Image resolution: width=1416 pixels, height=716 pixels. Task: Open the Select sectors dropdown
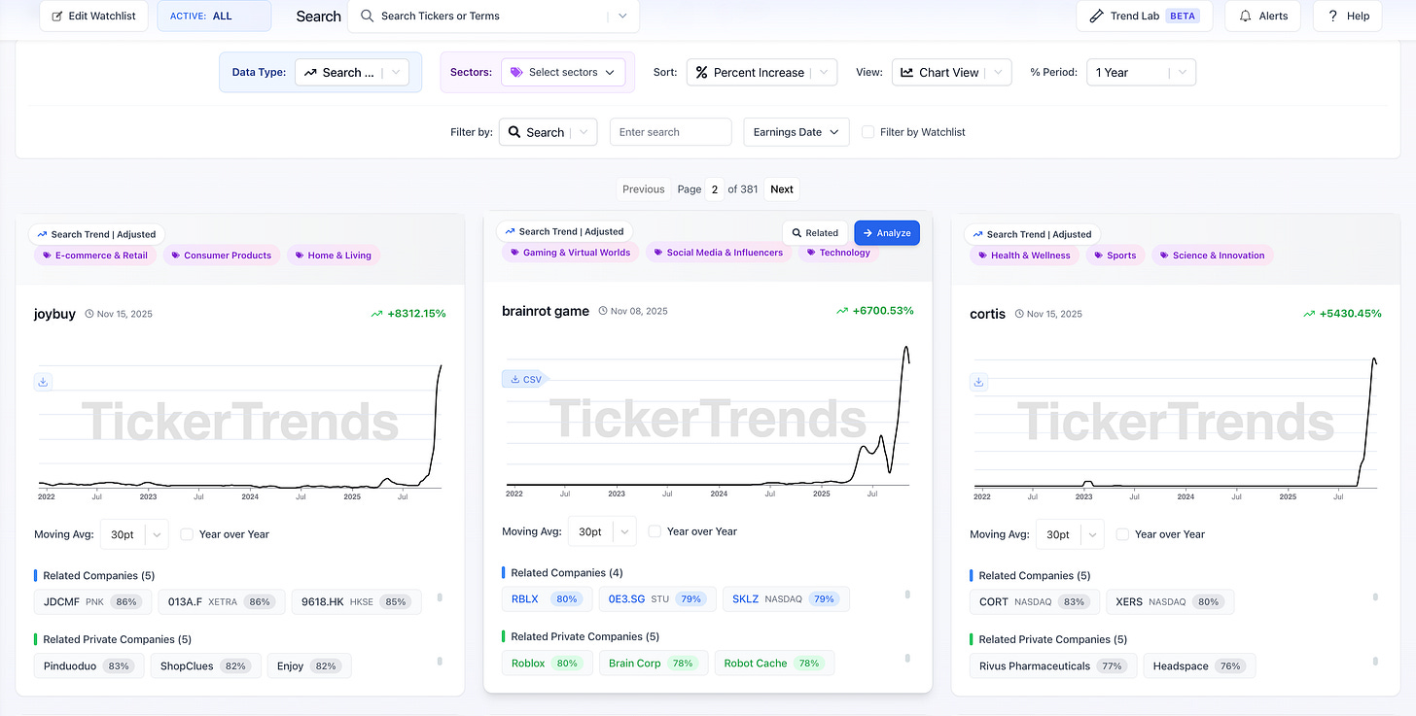tap(563, 72)
